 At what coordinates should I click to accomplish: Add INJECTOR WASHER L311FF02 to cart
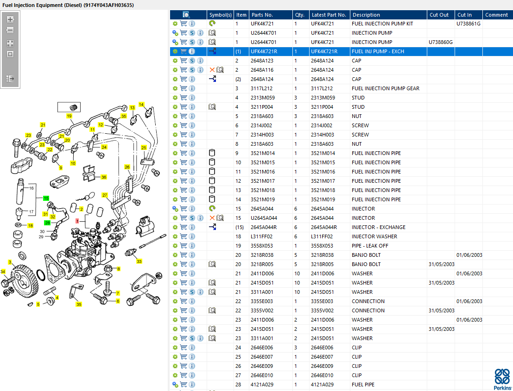pos(184,236)
